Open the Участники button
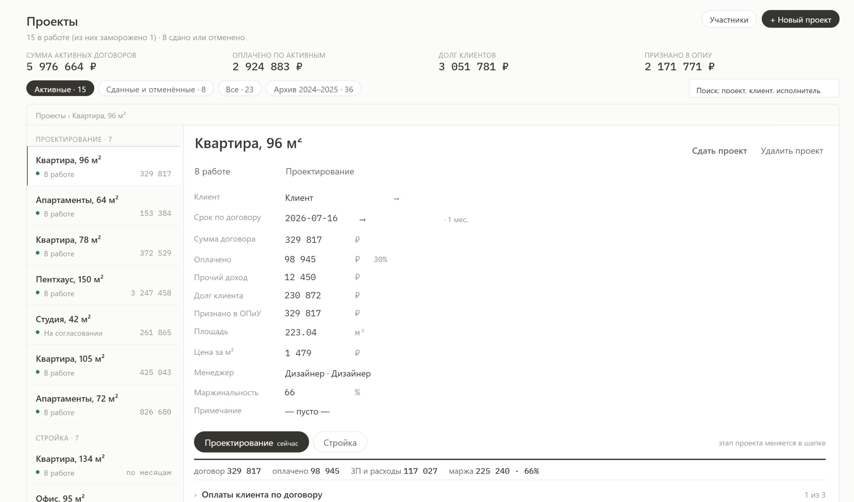Image resolution: width=854 pixels, height=502 pixels. (729, 20)
